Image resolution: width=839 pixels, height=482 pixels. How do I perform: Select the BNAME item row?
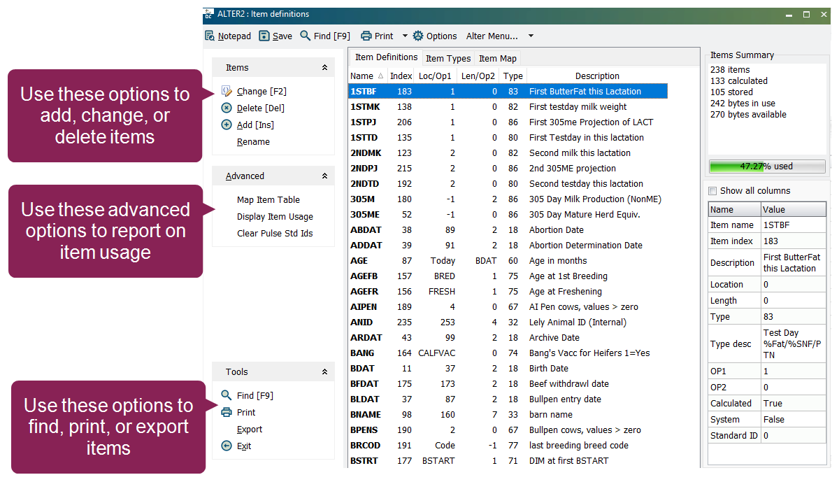(508, 414)
